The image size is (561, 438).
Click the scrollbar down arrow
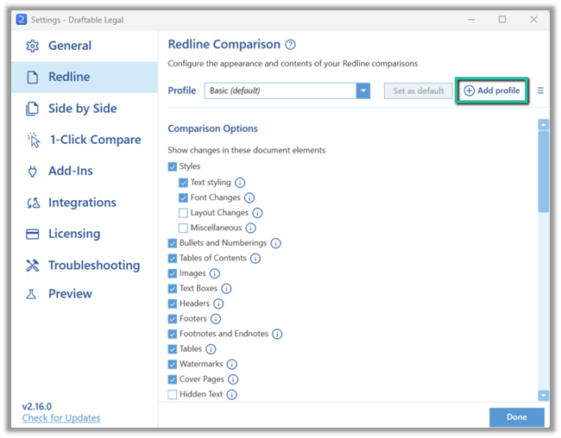point(544,395)
